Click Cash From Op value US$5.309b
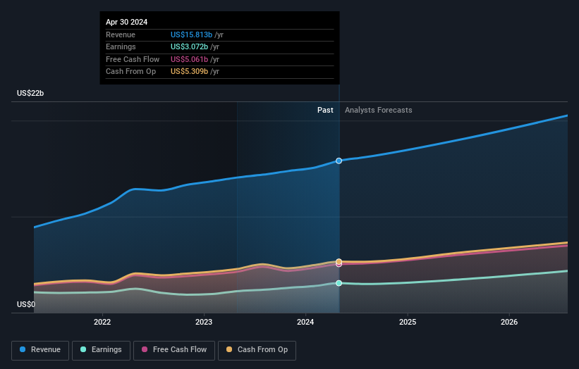This screenshot has width=579, height=369. [189, 72]
